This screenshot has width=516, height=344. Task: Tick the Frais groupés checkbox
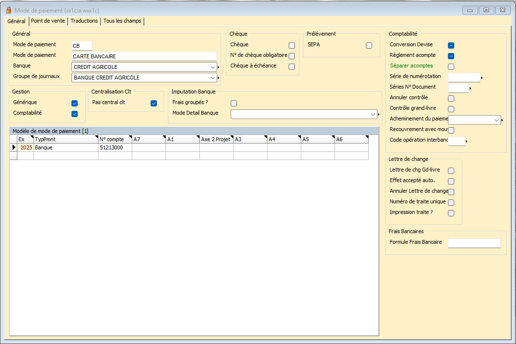(x=234, y=103)
